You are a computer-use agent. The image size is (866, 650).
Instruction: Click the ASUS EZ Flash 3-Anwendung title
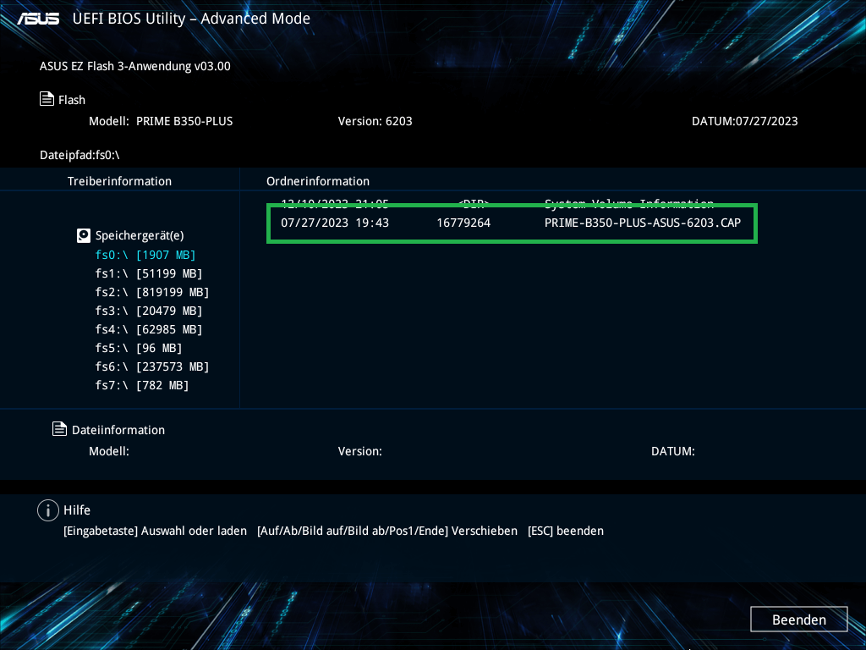(134, 66)
